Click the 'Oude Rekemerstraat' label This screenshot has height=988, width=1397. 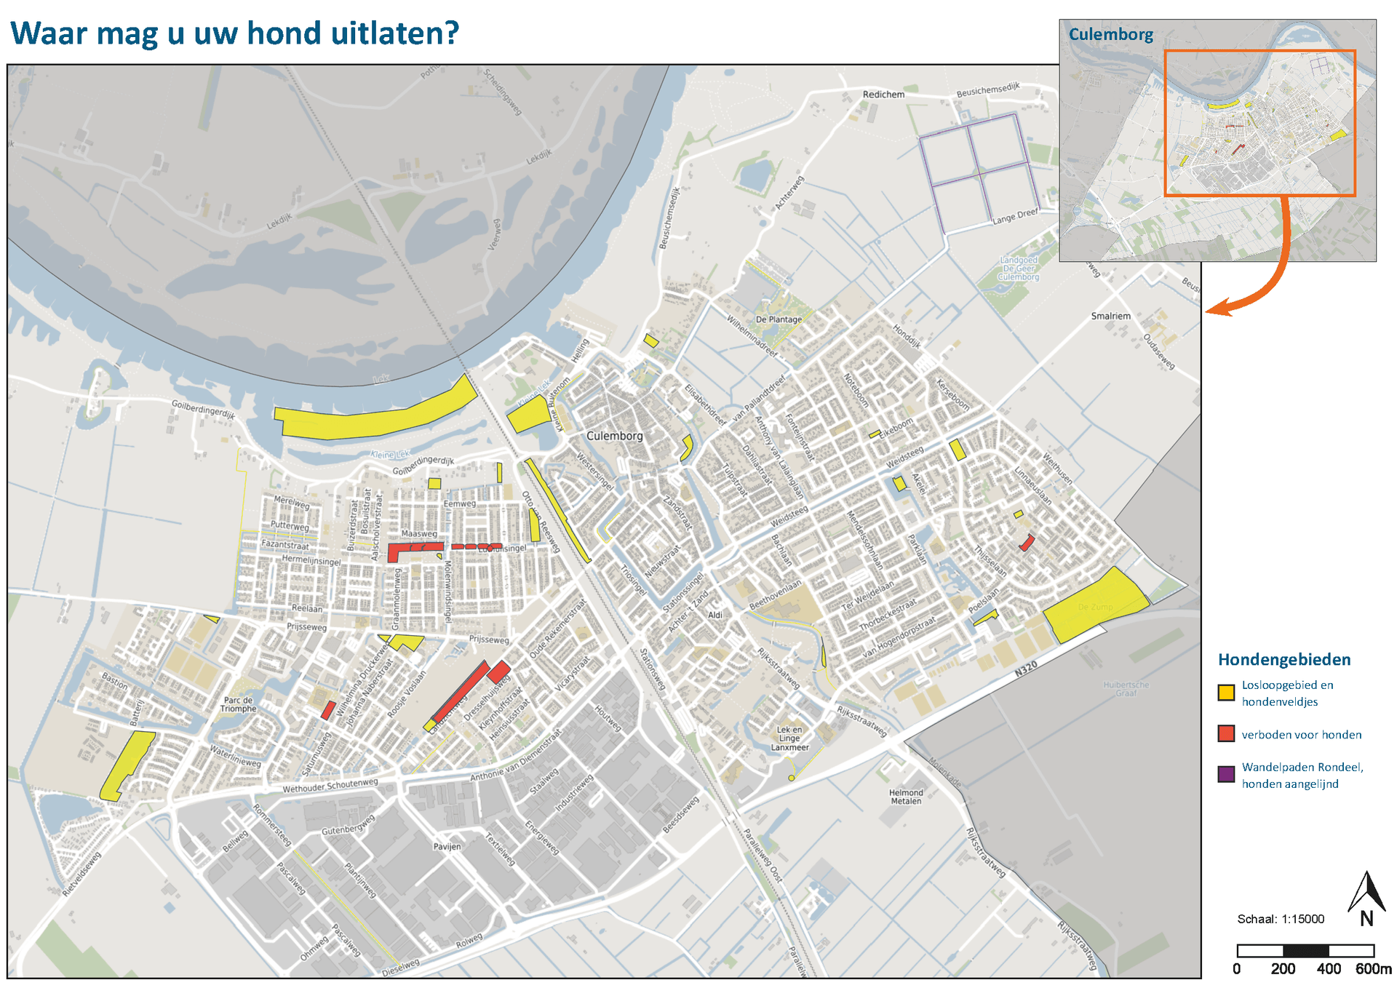pyautogui.click(x=557, y=629)
